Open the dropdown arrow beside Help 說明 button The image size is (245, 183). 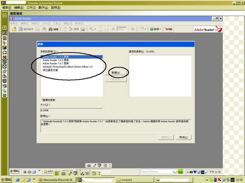(x=160, y=29)
